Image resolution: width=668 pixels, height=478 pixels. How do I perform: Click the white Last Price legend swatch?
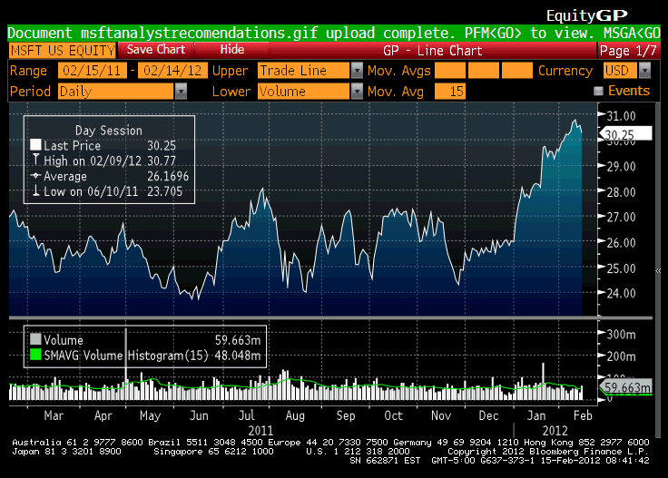(x=35, y=145)
